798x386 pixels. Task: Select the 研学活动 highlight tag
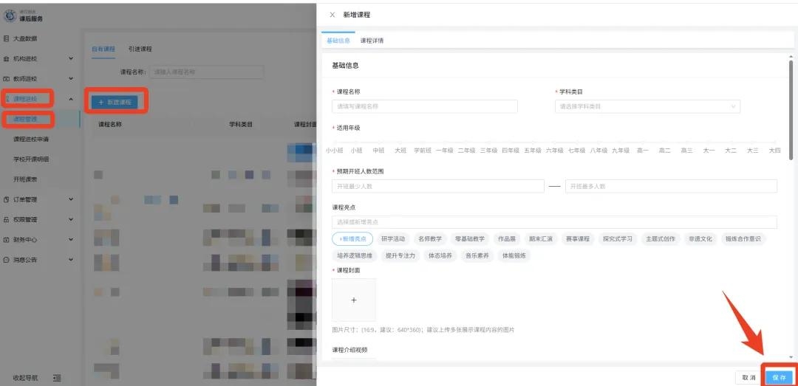[x=393, y=239]
